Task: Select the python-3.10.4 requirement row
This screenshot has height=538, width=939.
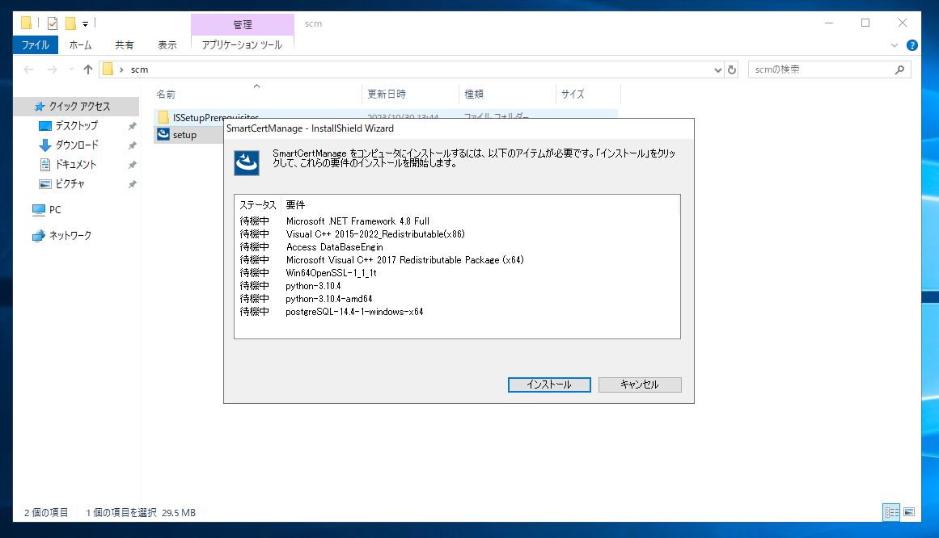Action: point(457,285)
